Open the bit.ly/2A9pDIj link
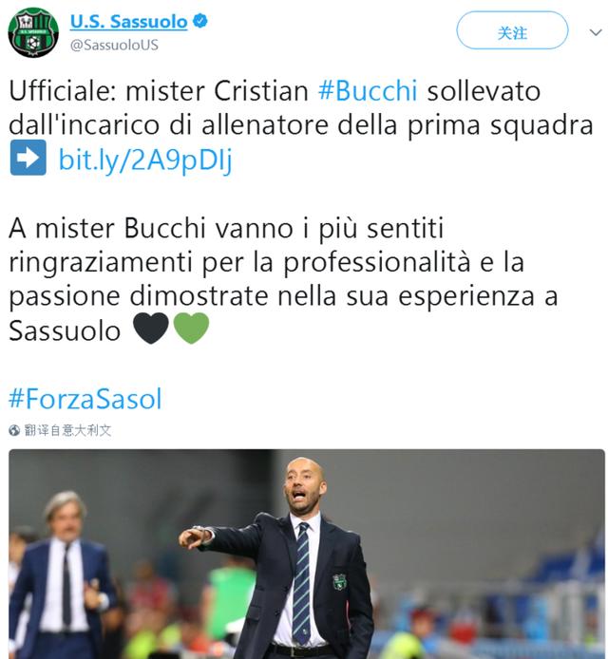This screenshot has width=608, height=659. tap(145, 160)
